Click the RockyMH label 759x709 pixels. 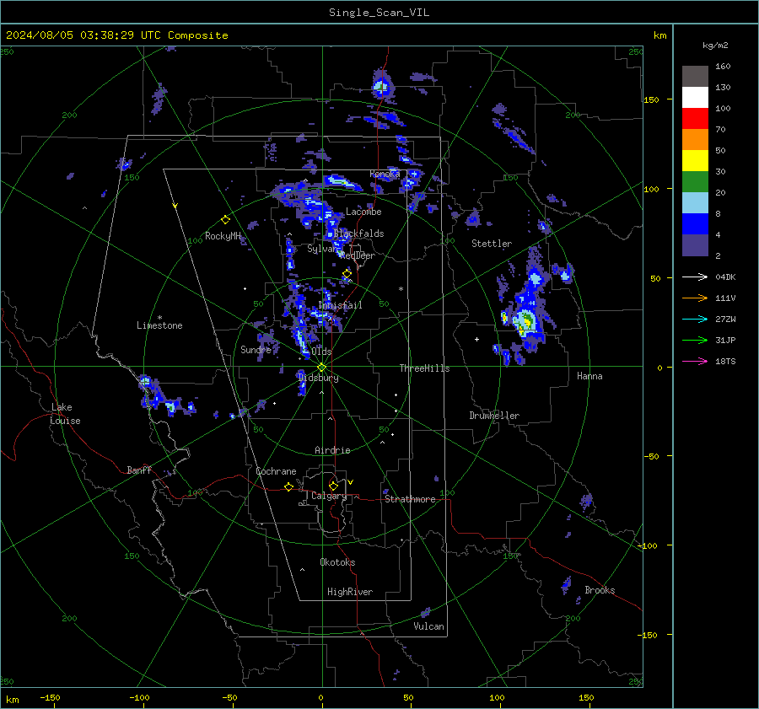tap(223, 236)
